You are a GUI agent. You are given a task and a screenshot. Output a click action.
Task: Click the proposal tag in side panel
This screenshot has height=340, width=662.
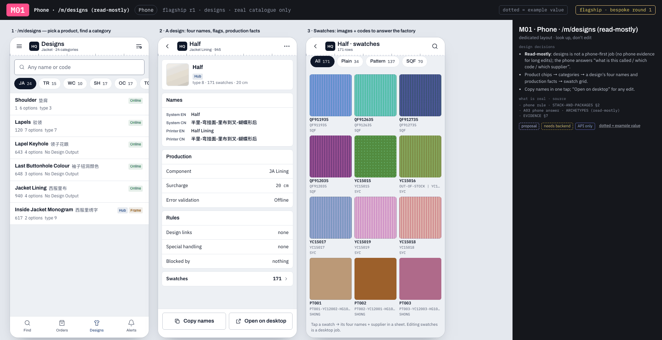pos(529,126)
